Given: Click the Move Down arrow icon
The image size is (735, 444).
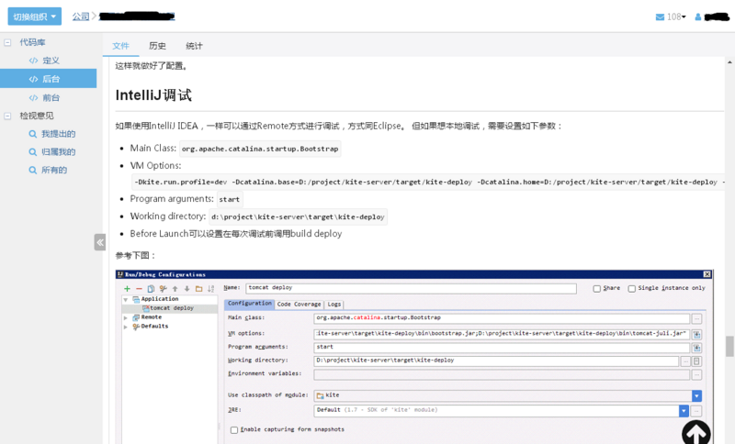Looking at the screenshot, I should click(187, 289).
